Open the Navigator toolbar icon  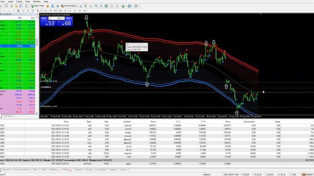pyautogui.click(x=16, y=6)
